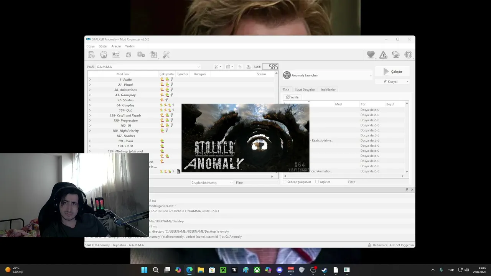Open the mod list wrench options dropdown
Image resolution: width=491 pixels, height=276 pixels.
click(217, 67)
